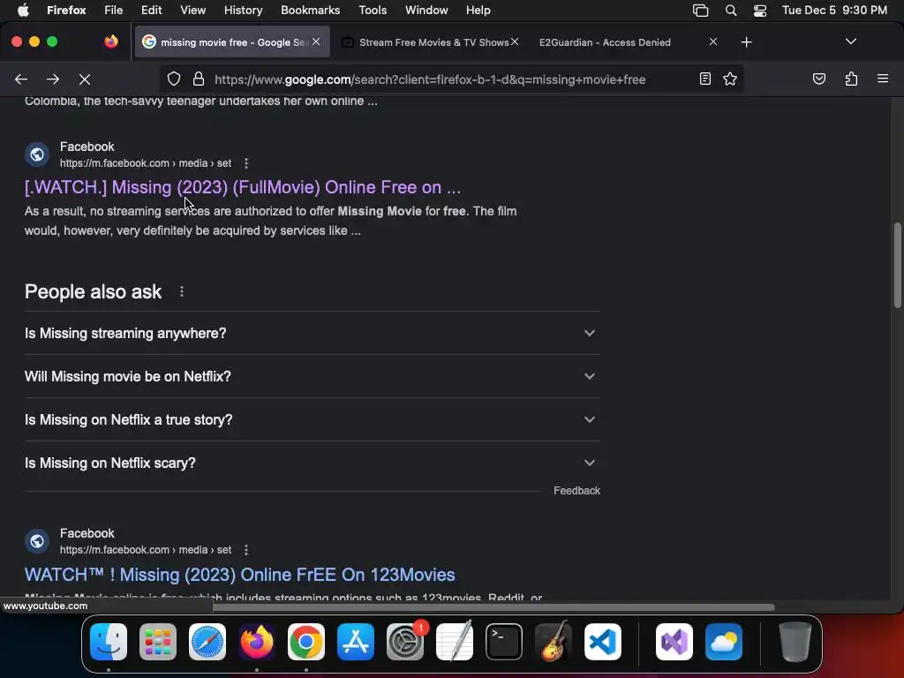The image size is (904, 678).
Task: Click the vertical page scrollbar thumb
Action: click(898, 265)
